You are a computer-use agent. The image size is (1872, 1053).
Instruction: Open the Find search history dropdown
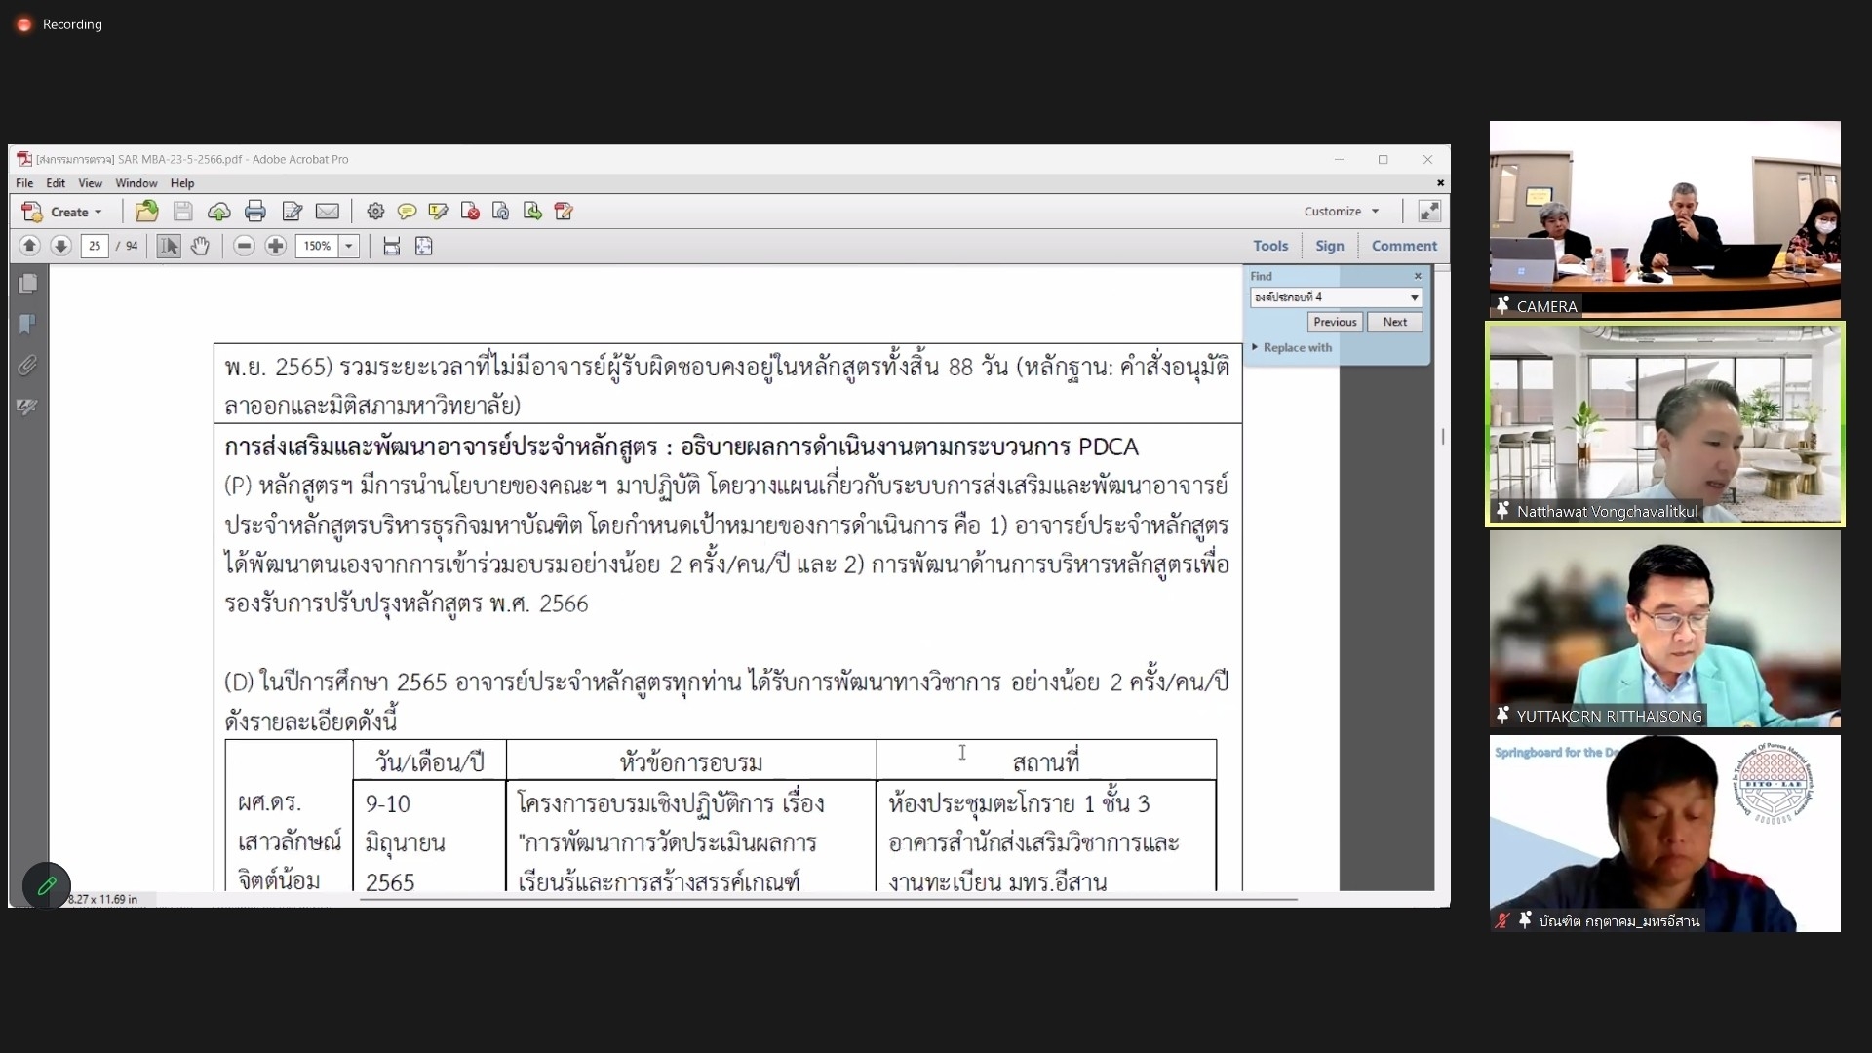point(1414,297)
